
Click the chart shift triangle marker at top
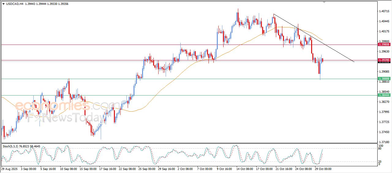click(324, 2)
